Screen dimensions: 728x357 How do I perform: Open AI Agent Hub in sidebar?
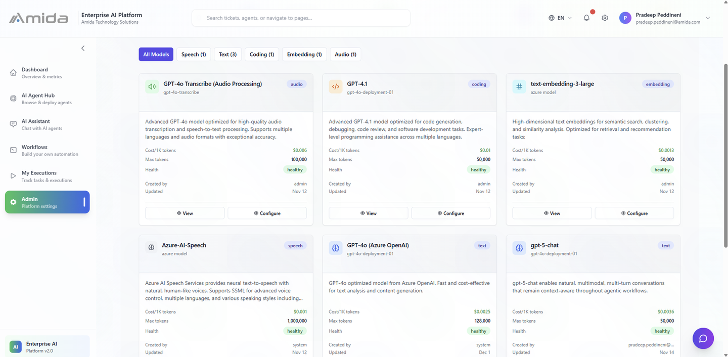click(x=48, y=99)
